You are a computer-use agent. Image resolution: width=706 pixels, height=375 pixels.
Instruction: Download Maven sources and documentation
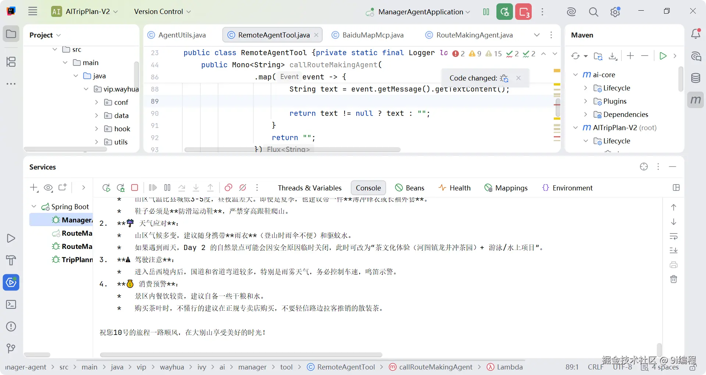[613, 56]
